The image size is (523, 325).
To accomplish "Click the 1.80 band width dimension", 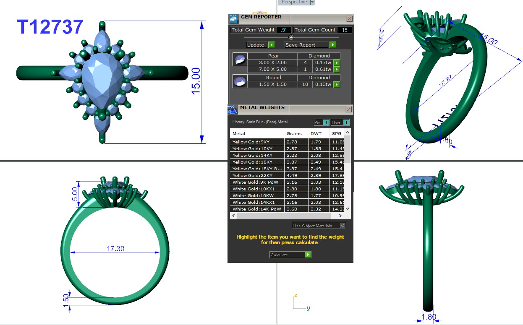I will (429, 317).
